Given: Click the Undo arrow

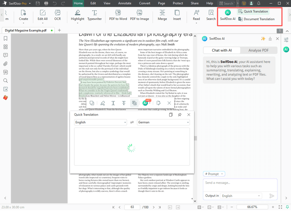Looking at the screenshot, I should pyautogui.click(x=54, y=3).
